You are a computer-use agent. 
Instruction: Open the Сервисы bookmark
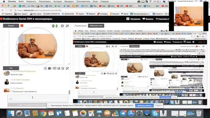pyautogui.click(x=7, y=14)
